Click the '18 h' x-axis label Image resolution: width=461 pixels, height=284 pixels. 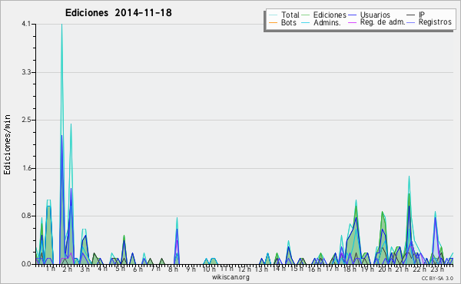[x=350, y=269]
